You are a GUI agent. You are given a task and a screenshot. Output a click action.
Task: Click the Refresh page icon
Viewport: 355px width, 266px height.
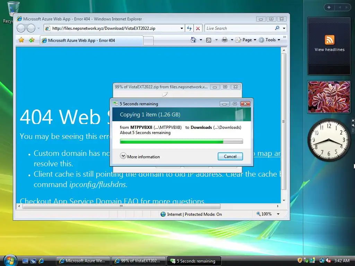(x=189, y=28)
